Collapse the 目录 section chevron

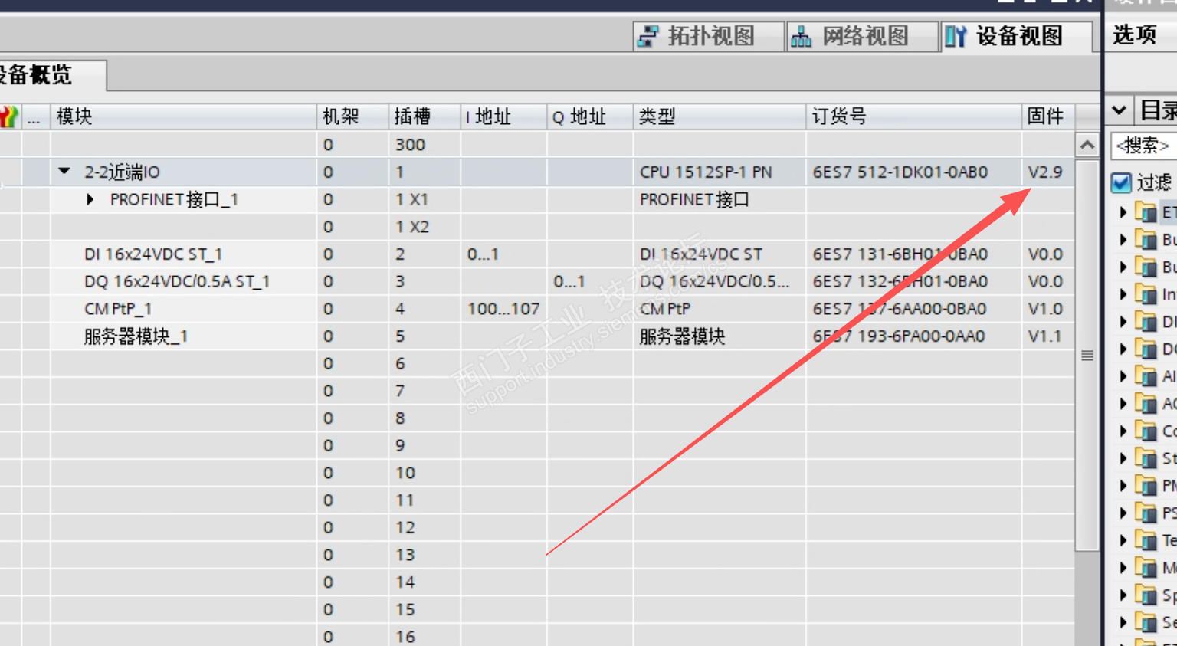click(x=1119, y=111)
